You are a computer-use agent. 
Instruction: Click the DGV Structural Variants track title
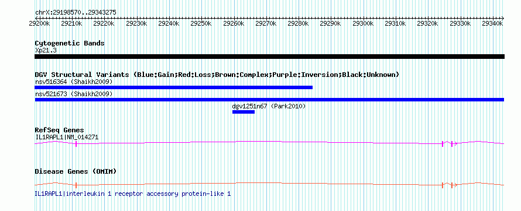pos(217,75)
